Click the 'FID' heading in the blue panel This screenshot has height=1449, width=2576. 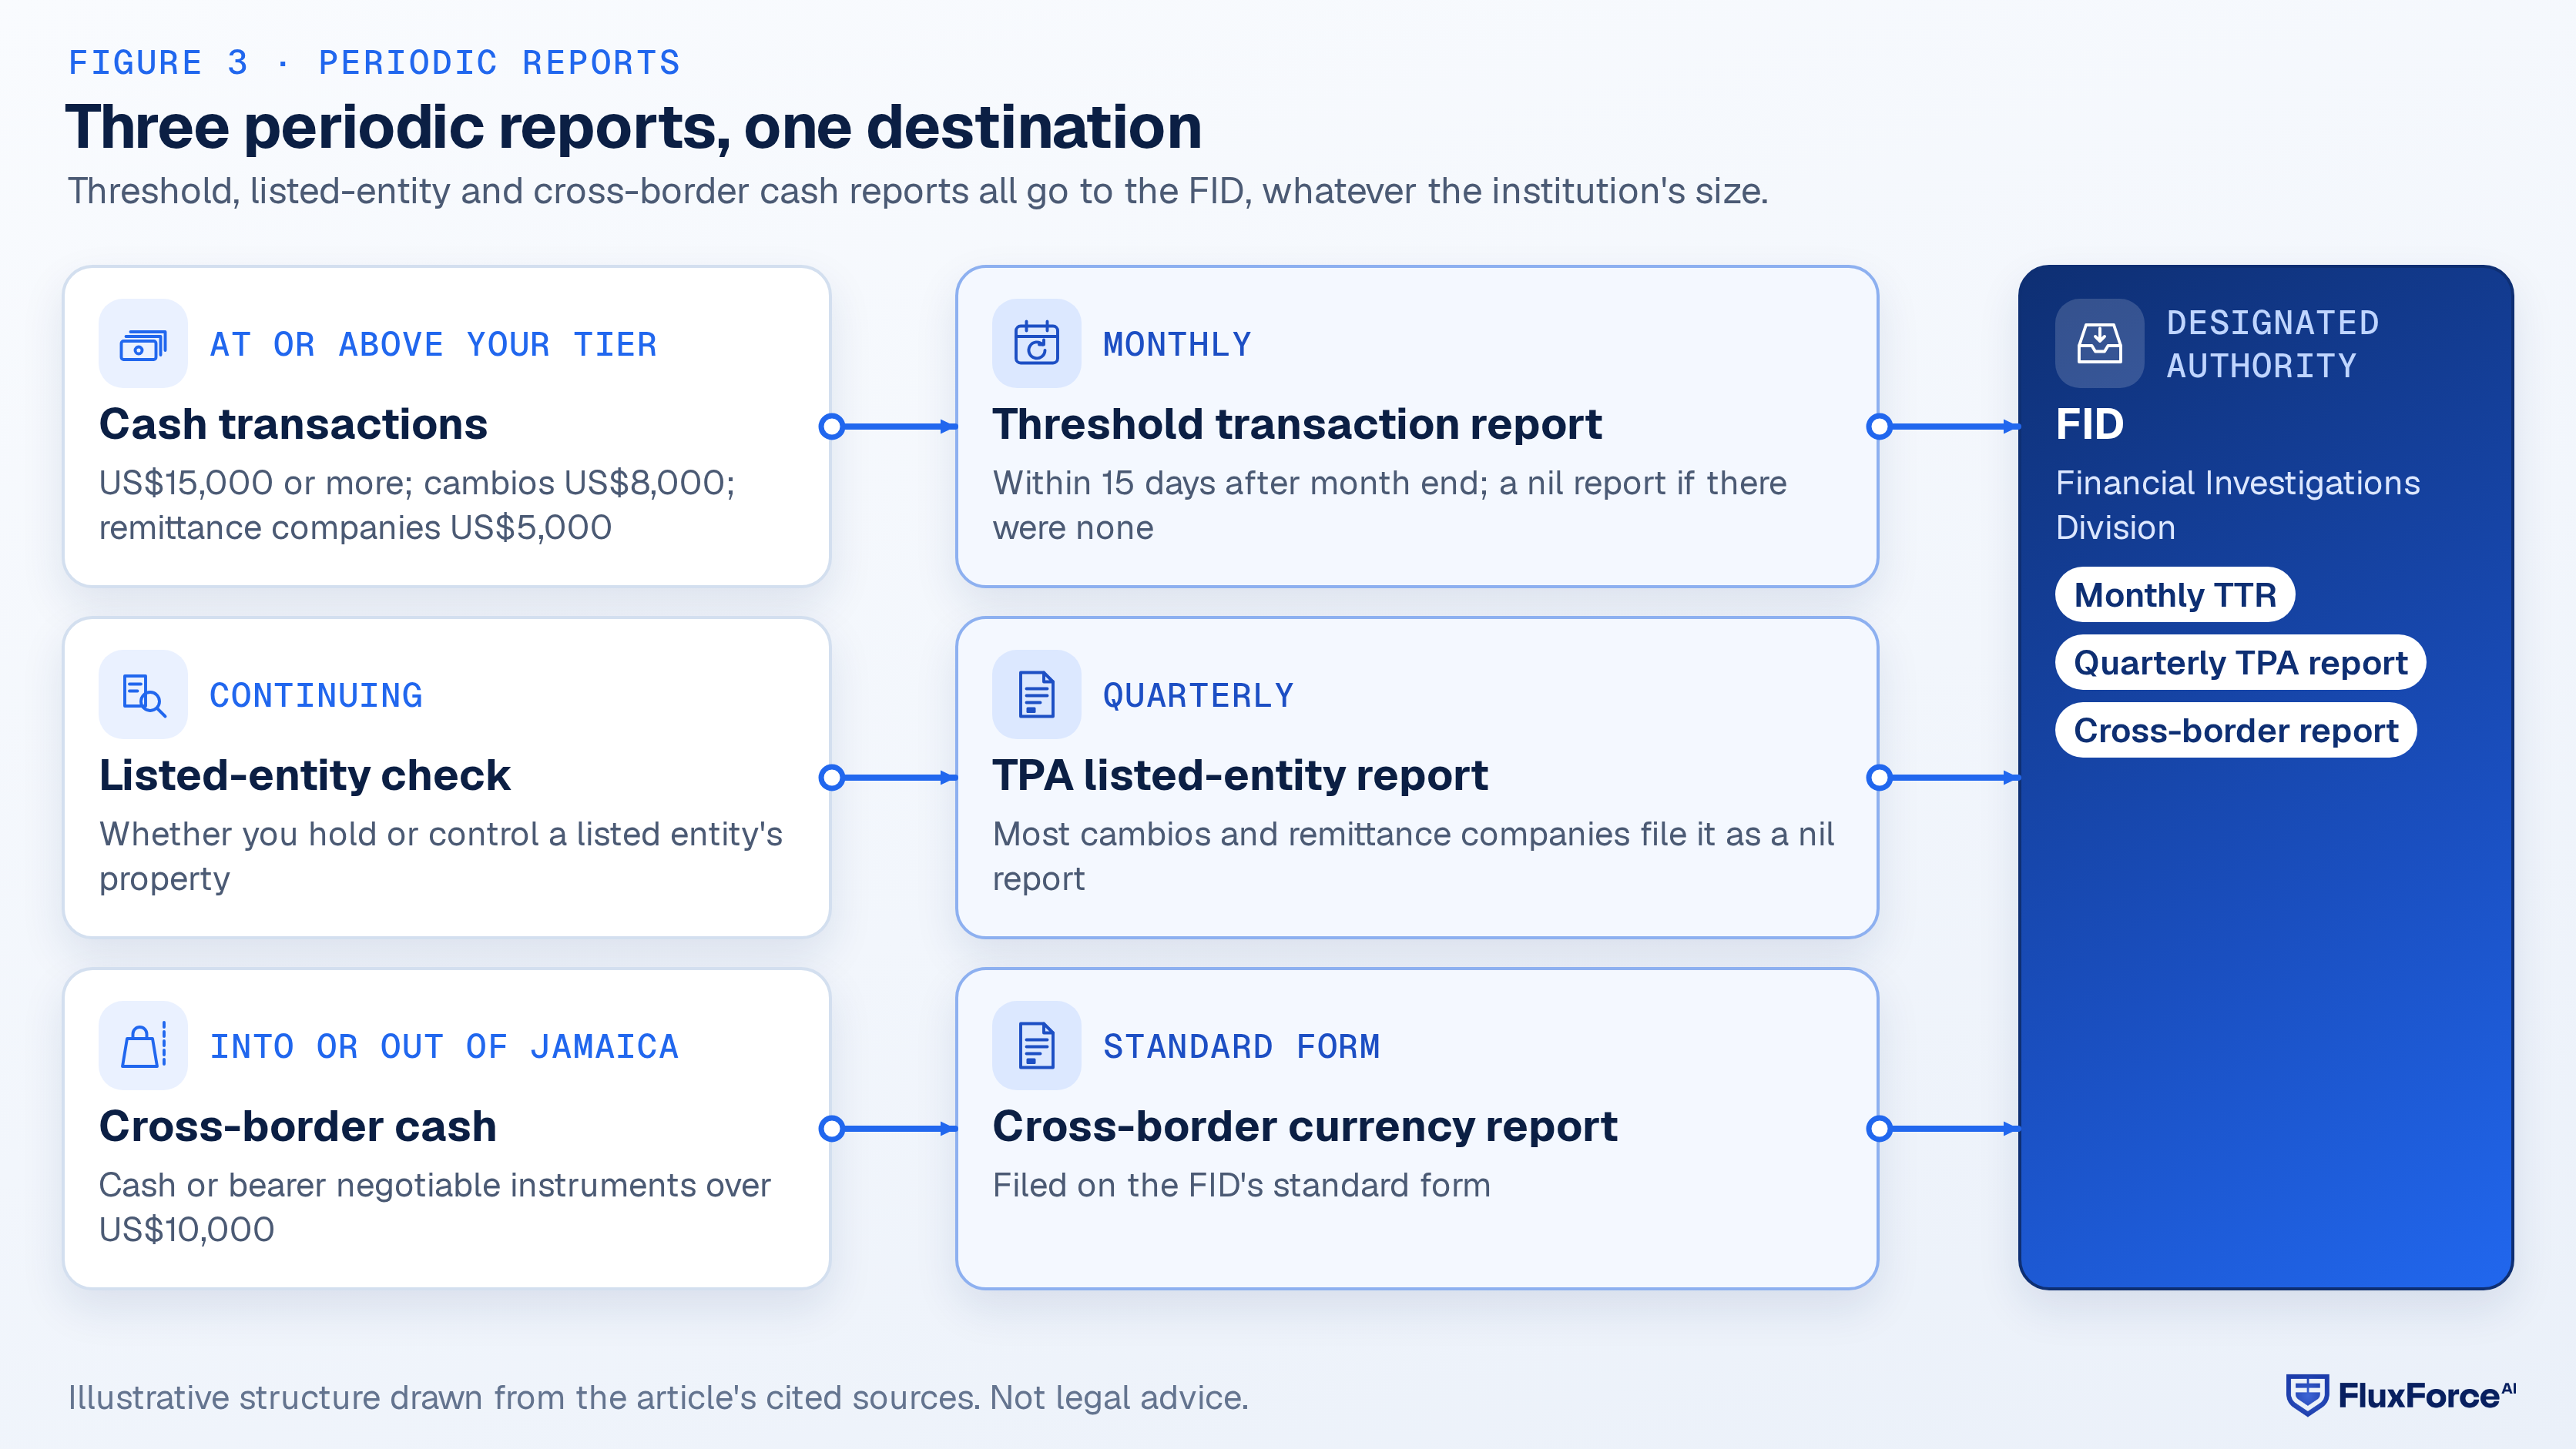[2090, 425]
